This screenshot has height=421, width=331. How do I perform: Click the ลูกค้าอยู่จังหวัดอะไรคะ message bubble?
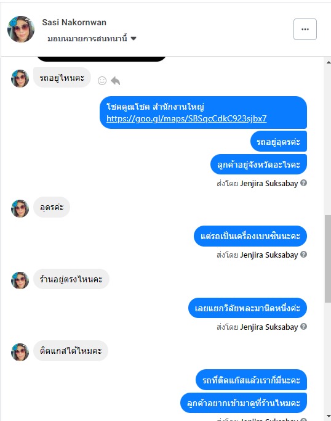[x=258, y=165]
